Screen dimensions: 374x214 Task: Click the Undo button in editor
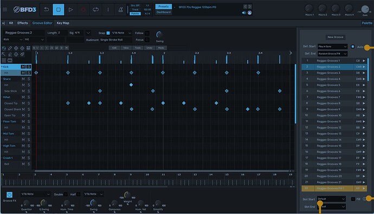point(149,48)
